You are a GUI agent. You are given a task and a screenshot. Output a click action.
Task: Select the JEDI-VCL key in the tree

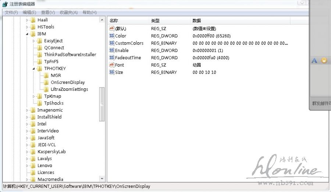point(46,145)
